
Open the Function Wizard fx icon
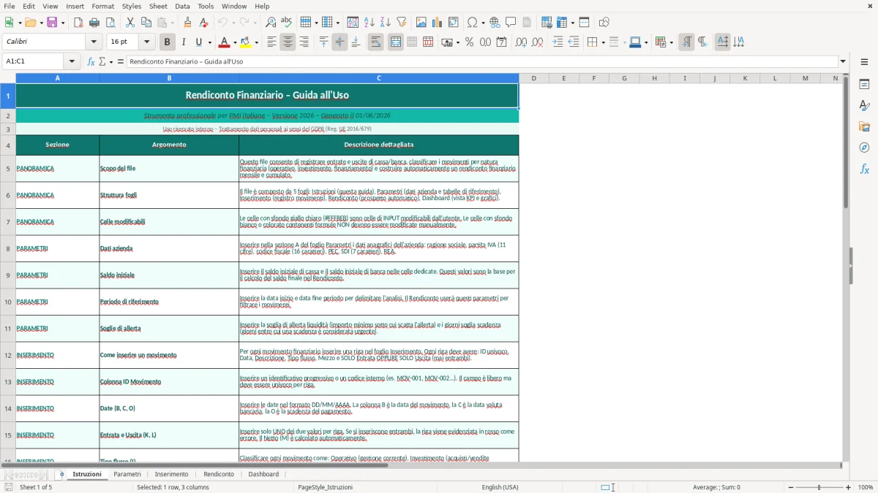pos(91,61)
